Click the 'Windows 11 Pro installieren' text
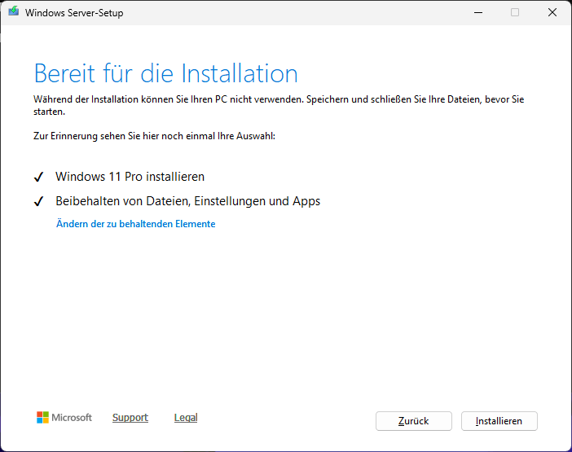Viewport: 572px width, 452px height. [x=130, y=177]
